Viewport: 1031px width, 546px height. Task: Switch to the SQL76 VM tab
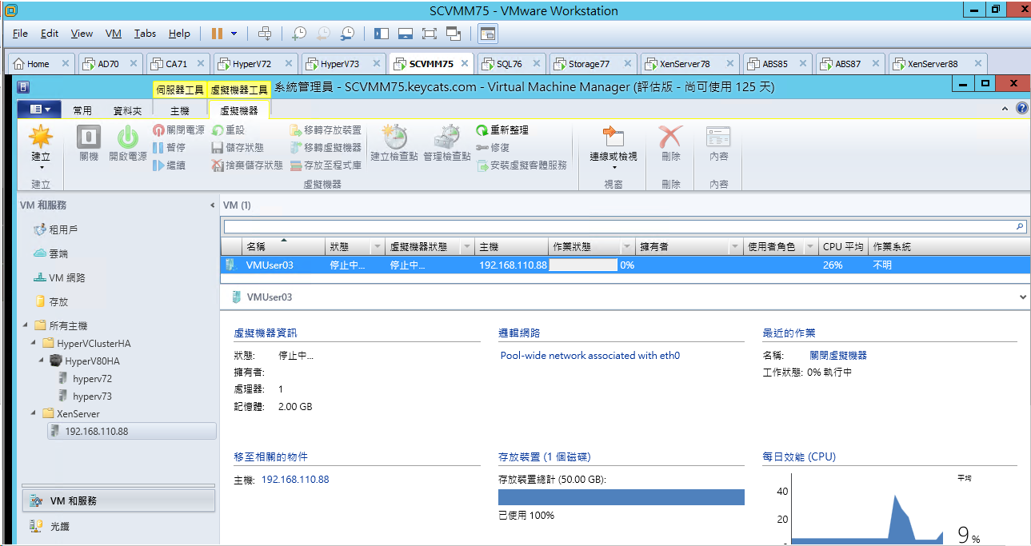pos(512,64)
